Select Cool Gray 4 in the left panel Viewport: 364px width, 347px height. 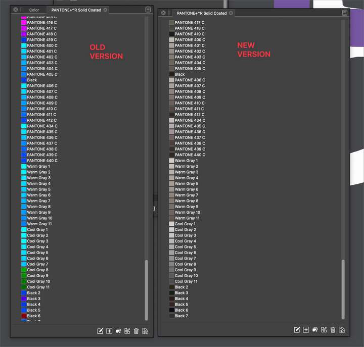tap(37, 247)
